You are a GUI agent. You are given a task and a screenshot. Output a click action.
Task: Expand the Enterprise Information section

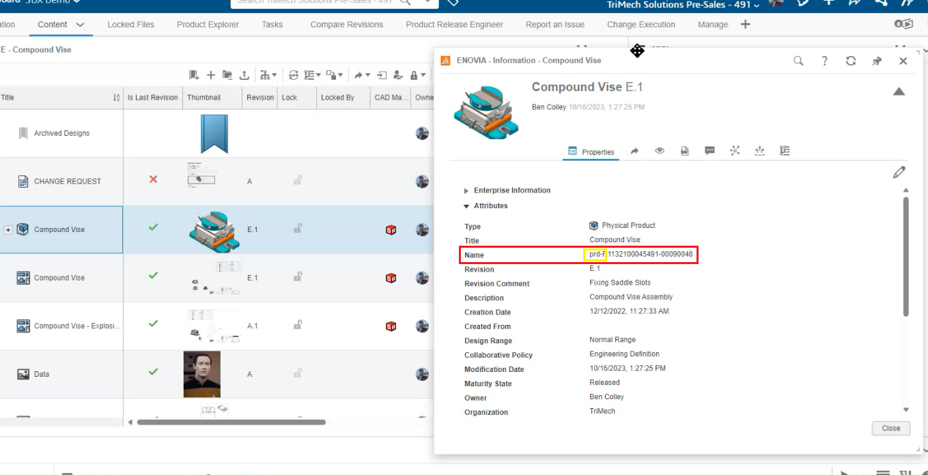[x=466, y=190]
